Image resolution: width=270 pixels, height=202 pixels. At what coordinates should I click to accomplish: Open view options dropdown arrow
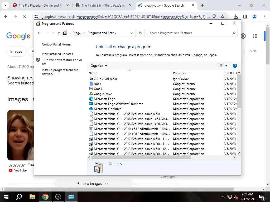[226, 65]
